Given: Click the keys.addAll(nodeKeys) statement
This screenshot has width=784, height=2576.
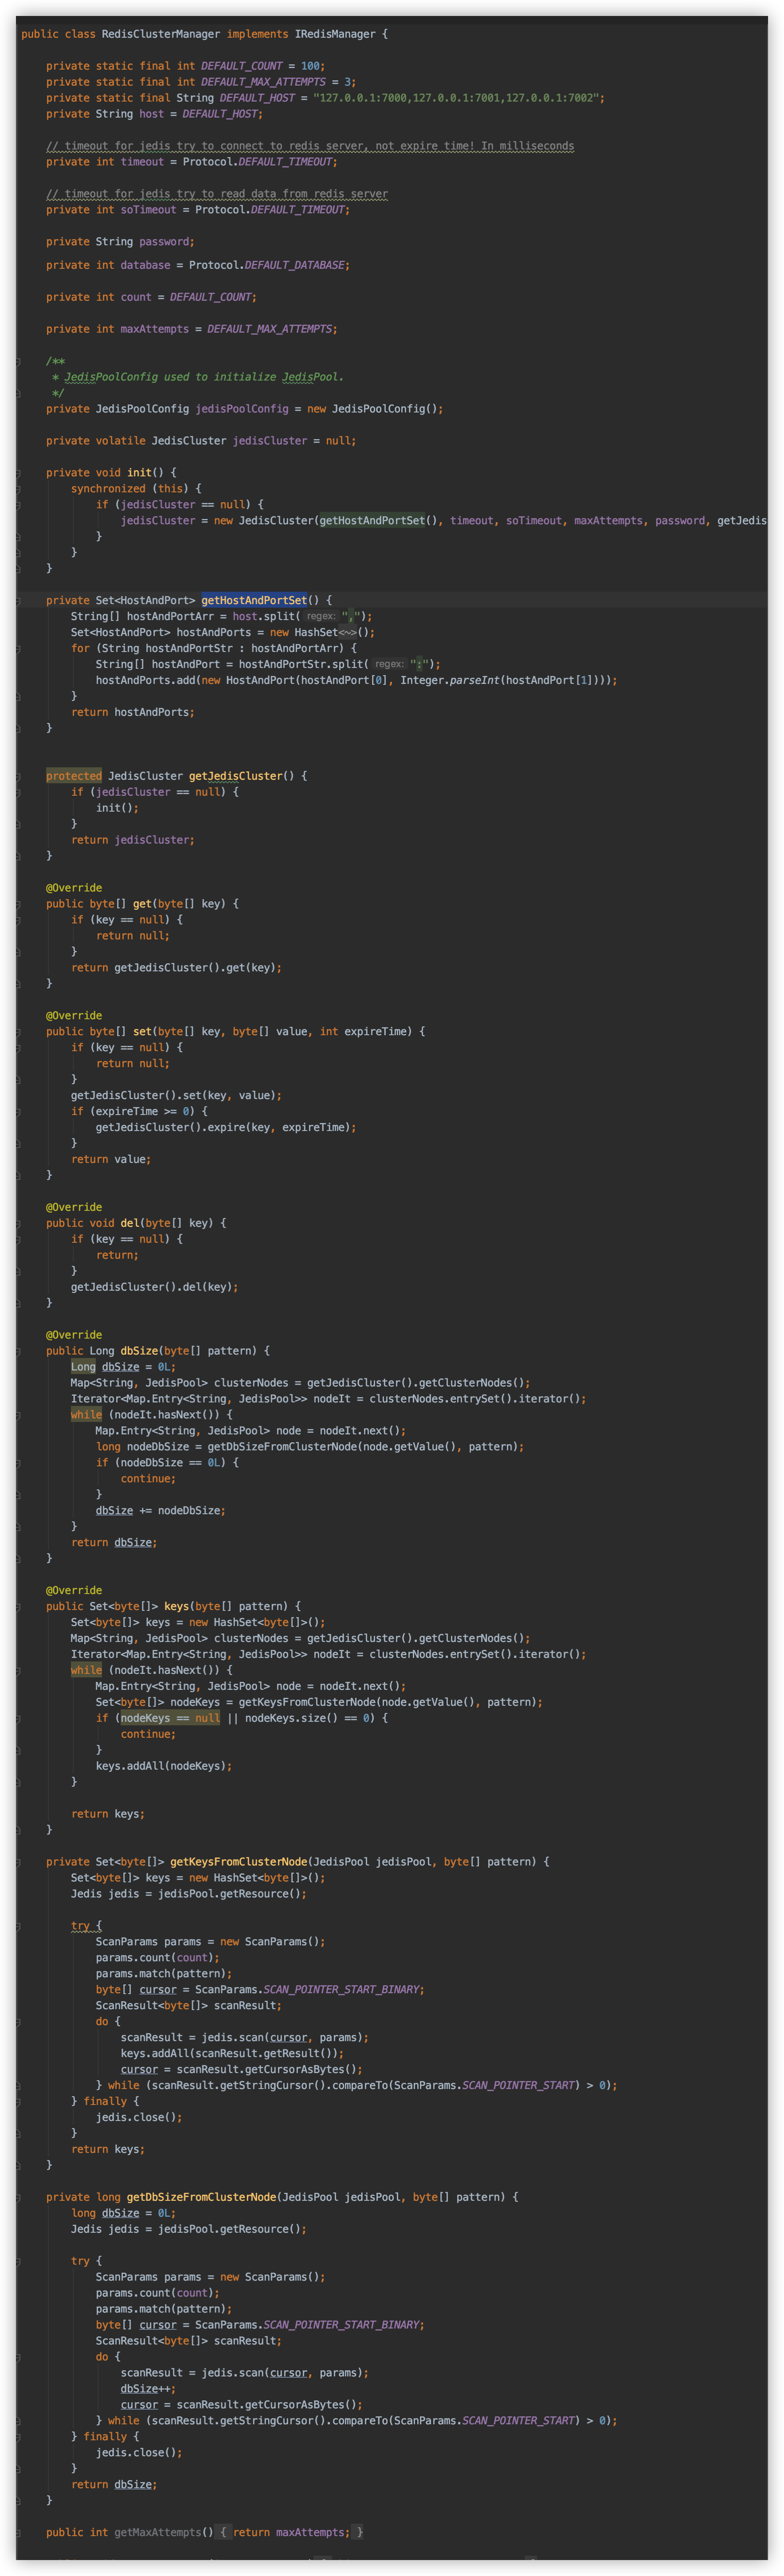Looking at the screenshot, I should pyautogui.click(x=164, y=1767).
